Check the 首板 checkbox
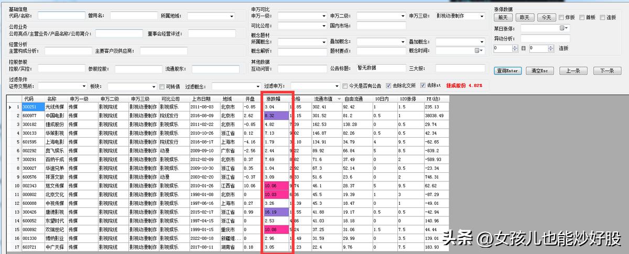The image size is (629, 254). click(582, 17)
